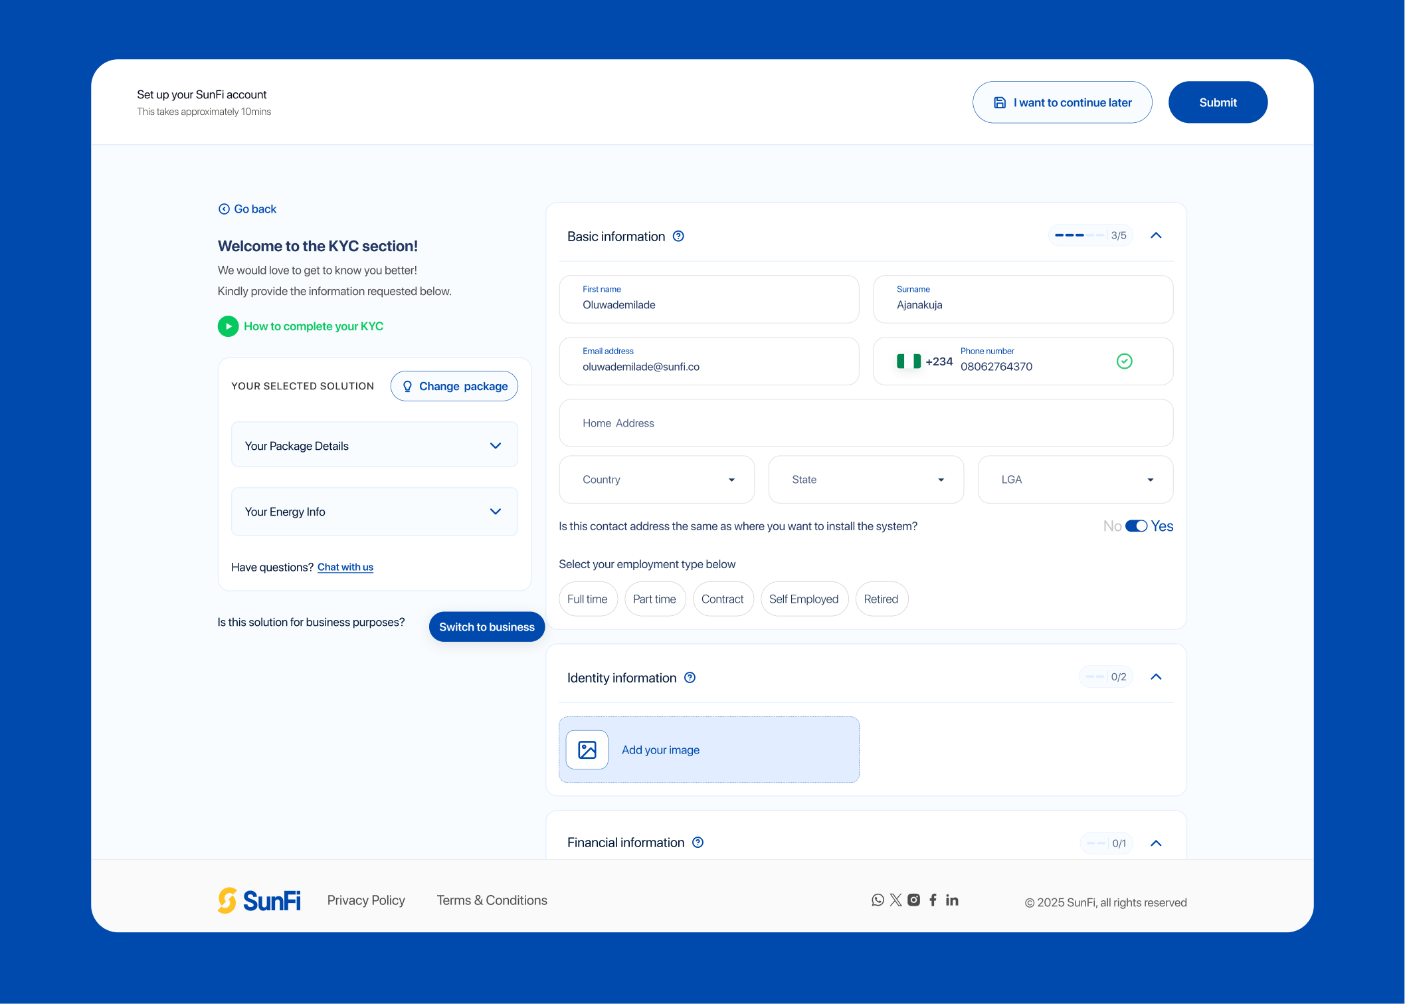Screen dimensions: 1405x1004
Task: Open the Instagram icon in footer
Action: pyautogui.click(x=914, y=900)
